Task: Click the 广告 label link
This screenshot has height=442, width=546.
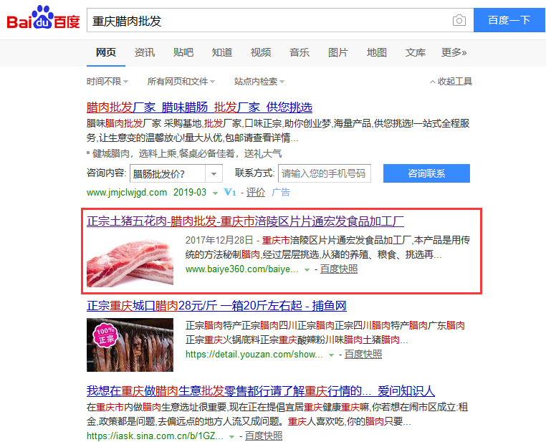Action: point(281,192)
